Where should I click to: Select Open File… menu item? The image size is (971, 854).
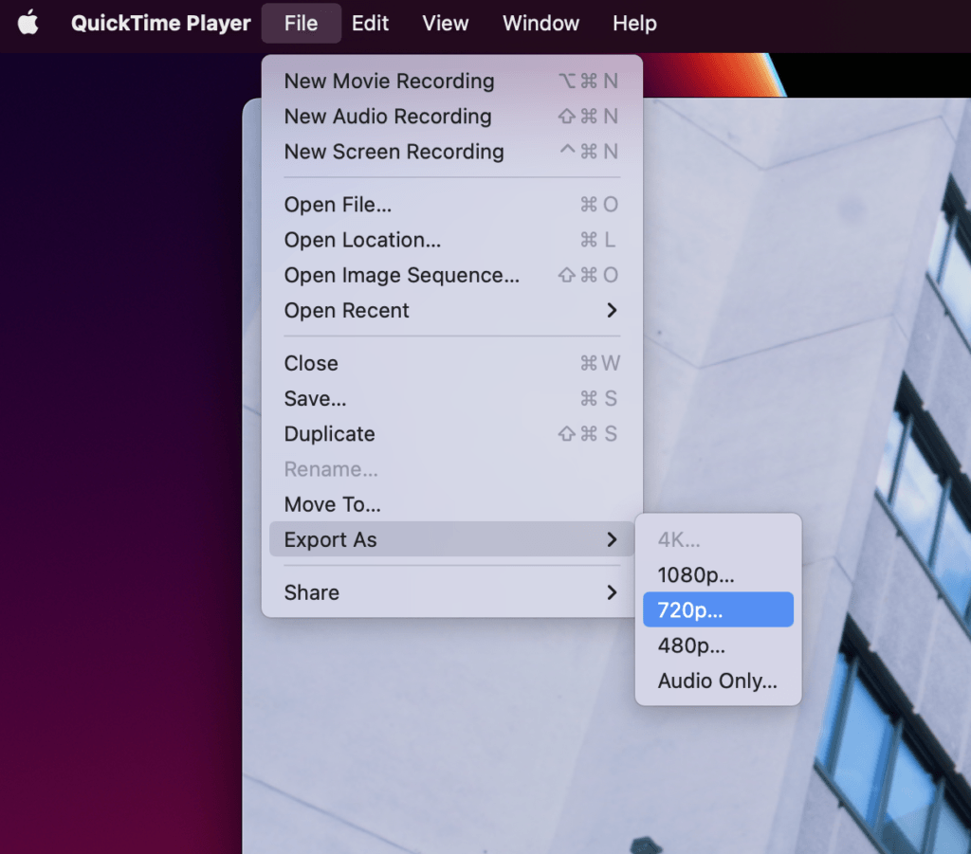click(x=451, y=205)
